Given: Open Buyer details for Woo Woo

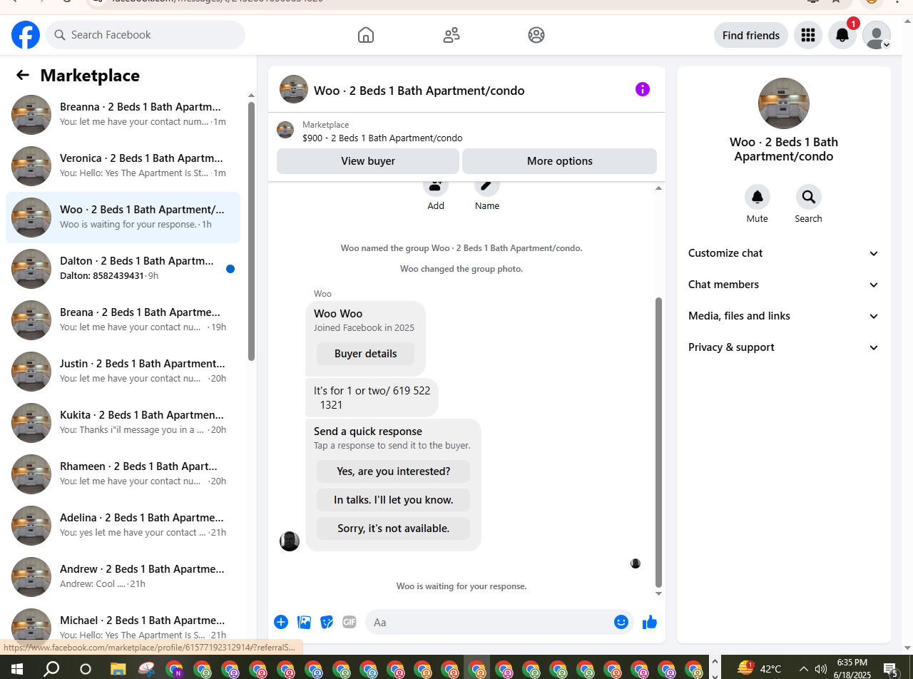Looking at the screenshot, I should coord(365,354).
